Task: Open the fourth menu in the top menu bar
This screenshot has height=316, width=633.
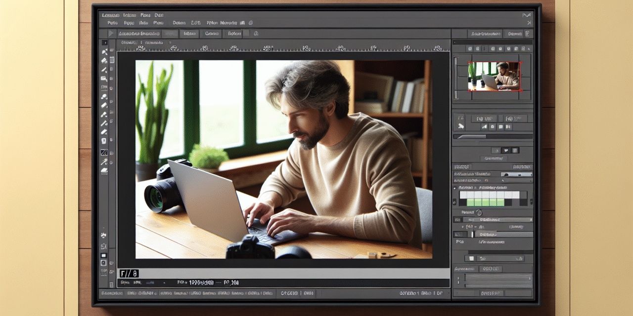Action: pyautogui.click(x=158, y=15)
